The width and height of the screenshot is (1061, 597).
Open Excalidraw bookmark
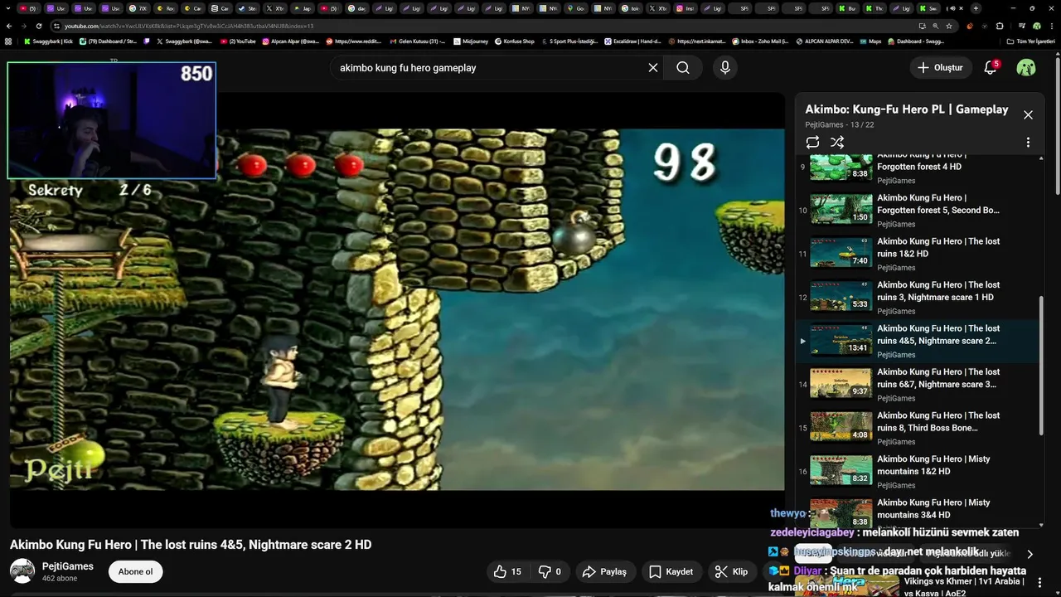point(632,41)
